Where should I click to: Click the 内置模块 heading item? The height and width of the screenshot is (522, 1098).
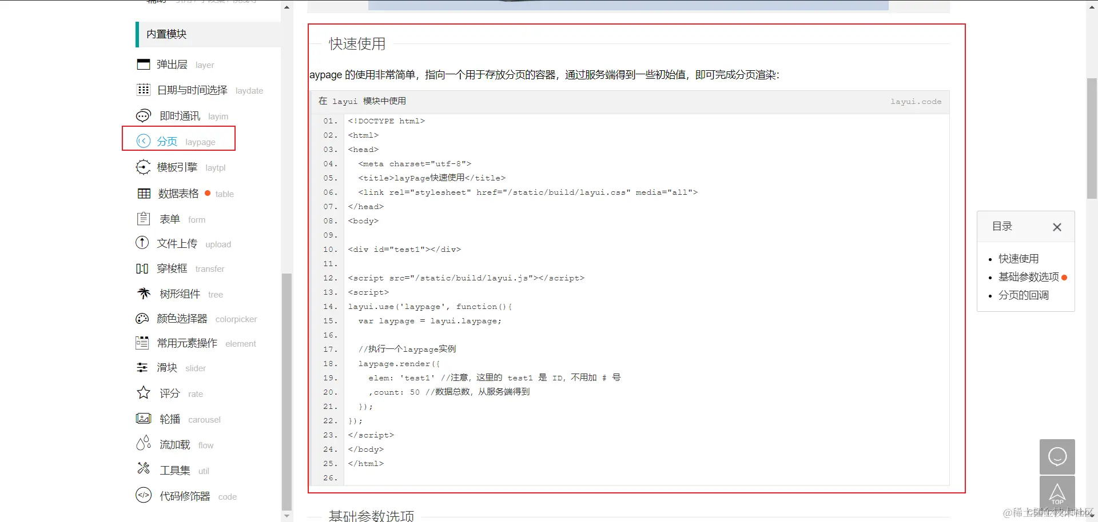coord(165,34)
